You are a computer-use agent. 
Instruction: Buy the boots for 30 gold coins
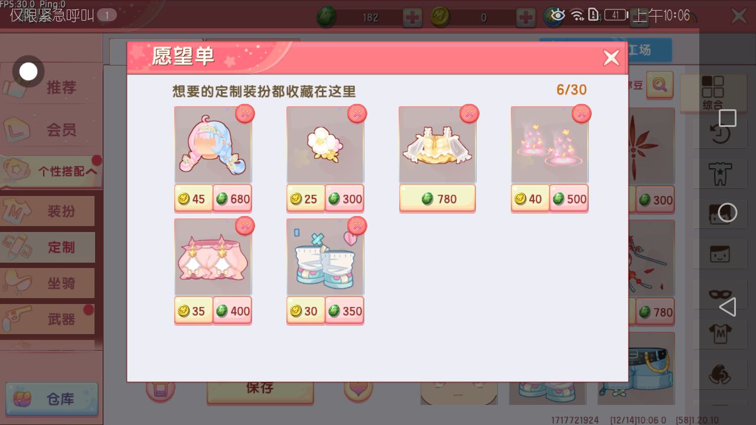click(x=305, y=311)
